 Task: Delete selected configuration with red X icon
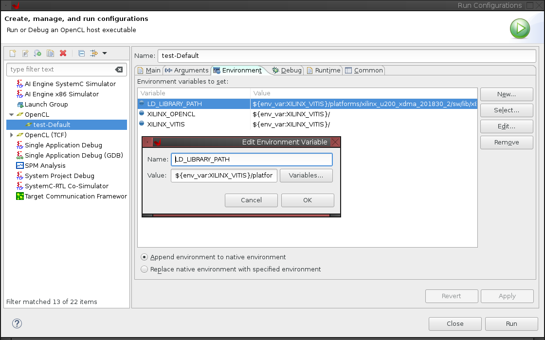63,54
